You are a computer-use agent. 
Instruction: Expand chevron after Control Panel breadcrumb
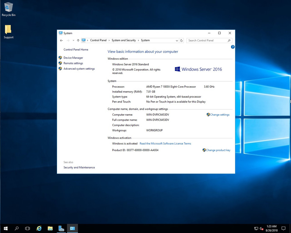coord(109,40)
